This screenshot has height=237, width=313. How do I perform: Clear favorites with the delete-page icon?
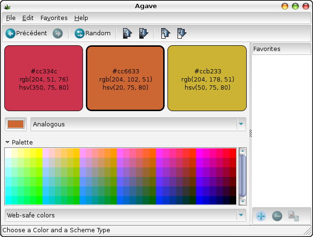click(x=293, y=216)
